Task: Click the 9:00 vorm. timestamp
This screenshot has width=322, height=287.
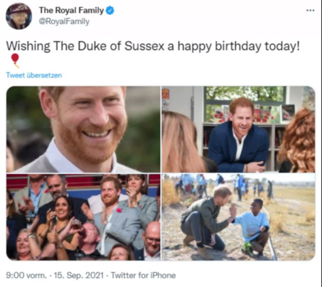Action: tap(27, 275)
